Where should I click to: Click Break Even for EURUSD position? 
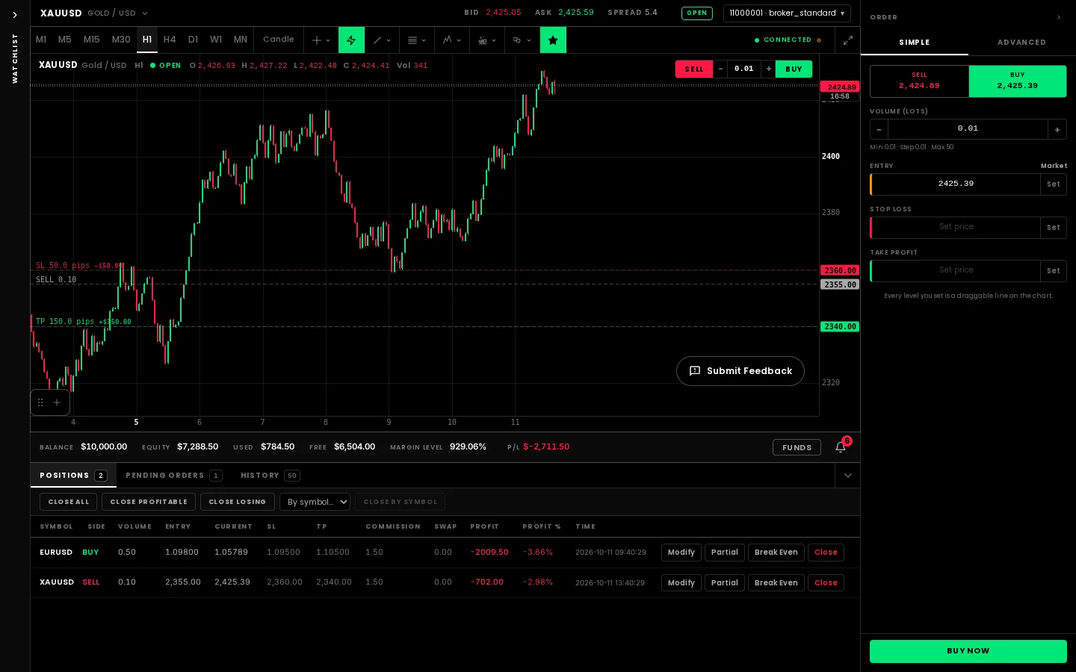click(776, 553)
